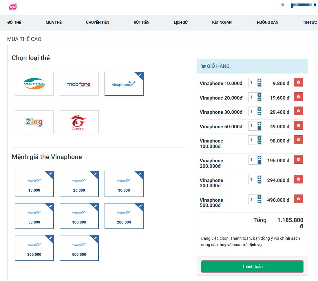
Task: Increase quantity of Vinaphone 300.000đ
Action: (259, 177)
